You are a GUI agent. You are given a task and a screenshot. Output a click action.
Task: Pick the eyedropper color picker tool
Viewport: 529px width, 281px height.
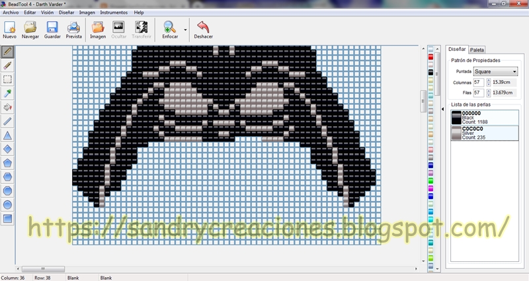click(7, 93)
